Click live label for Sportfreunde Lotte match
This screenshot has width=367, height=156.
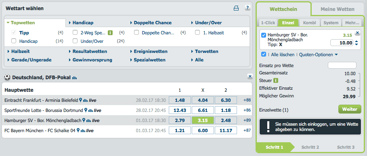98,110
